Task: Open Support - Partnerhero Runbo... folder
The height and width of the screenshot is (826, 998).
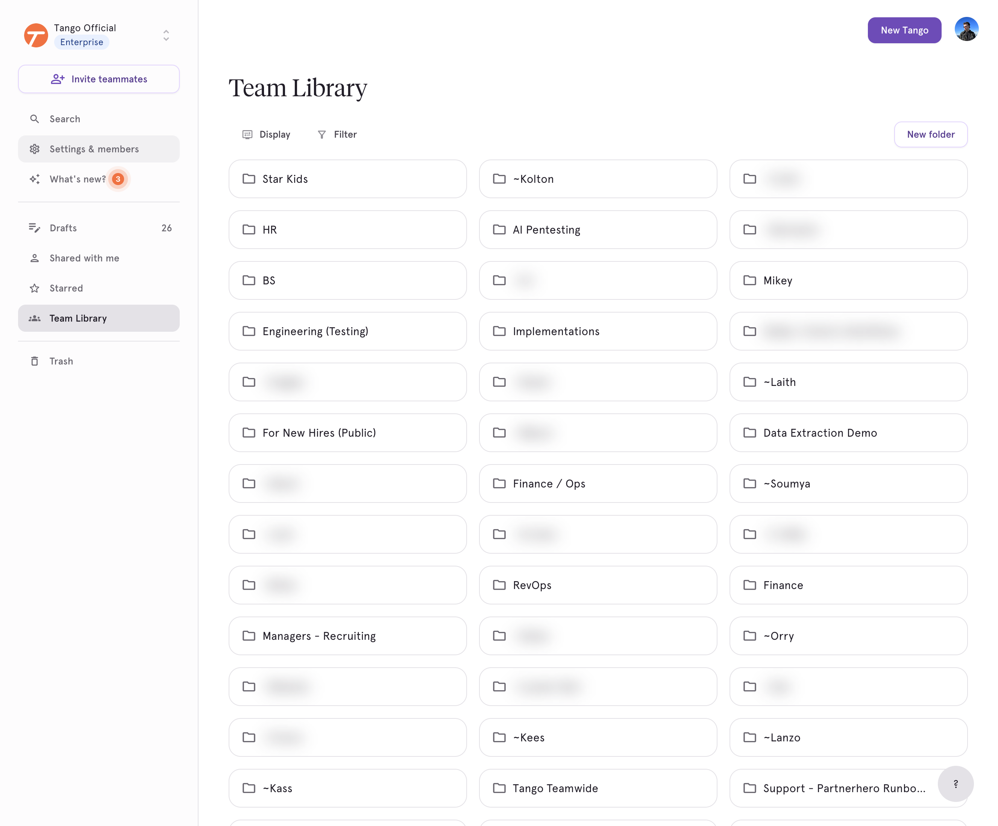Action: tap(848, 788)
